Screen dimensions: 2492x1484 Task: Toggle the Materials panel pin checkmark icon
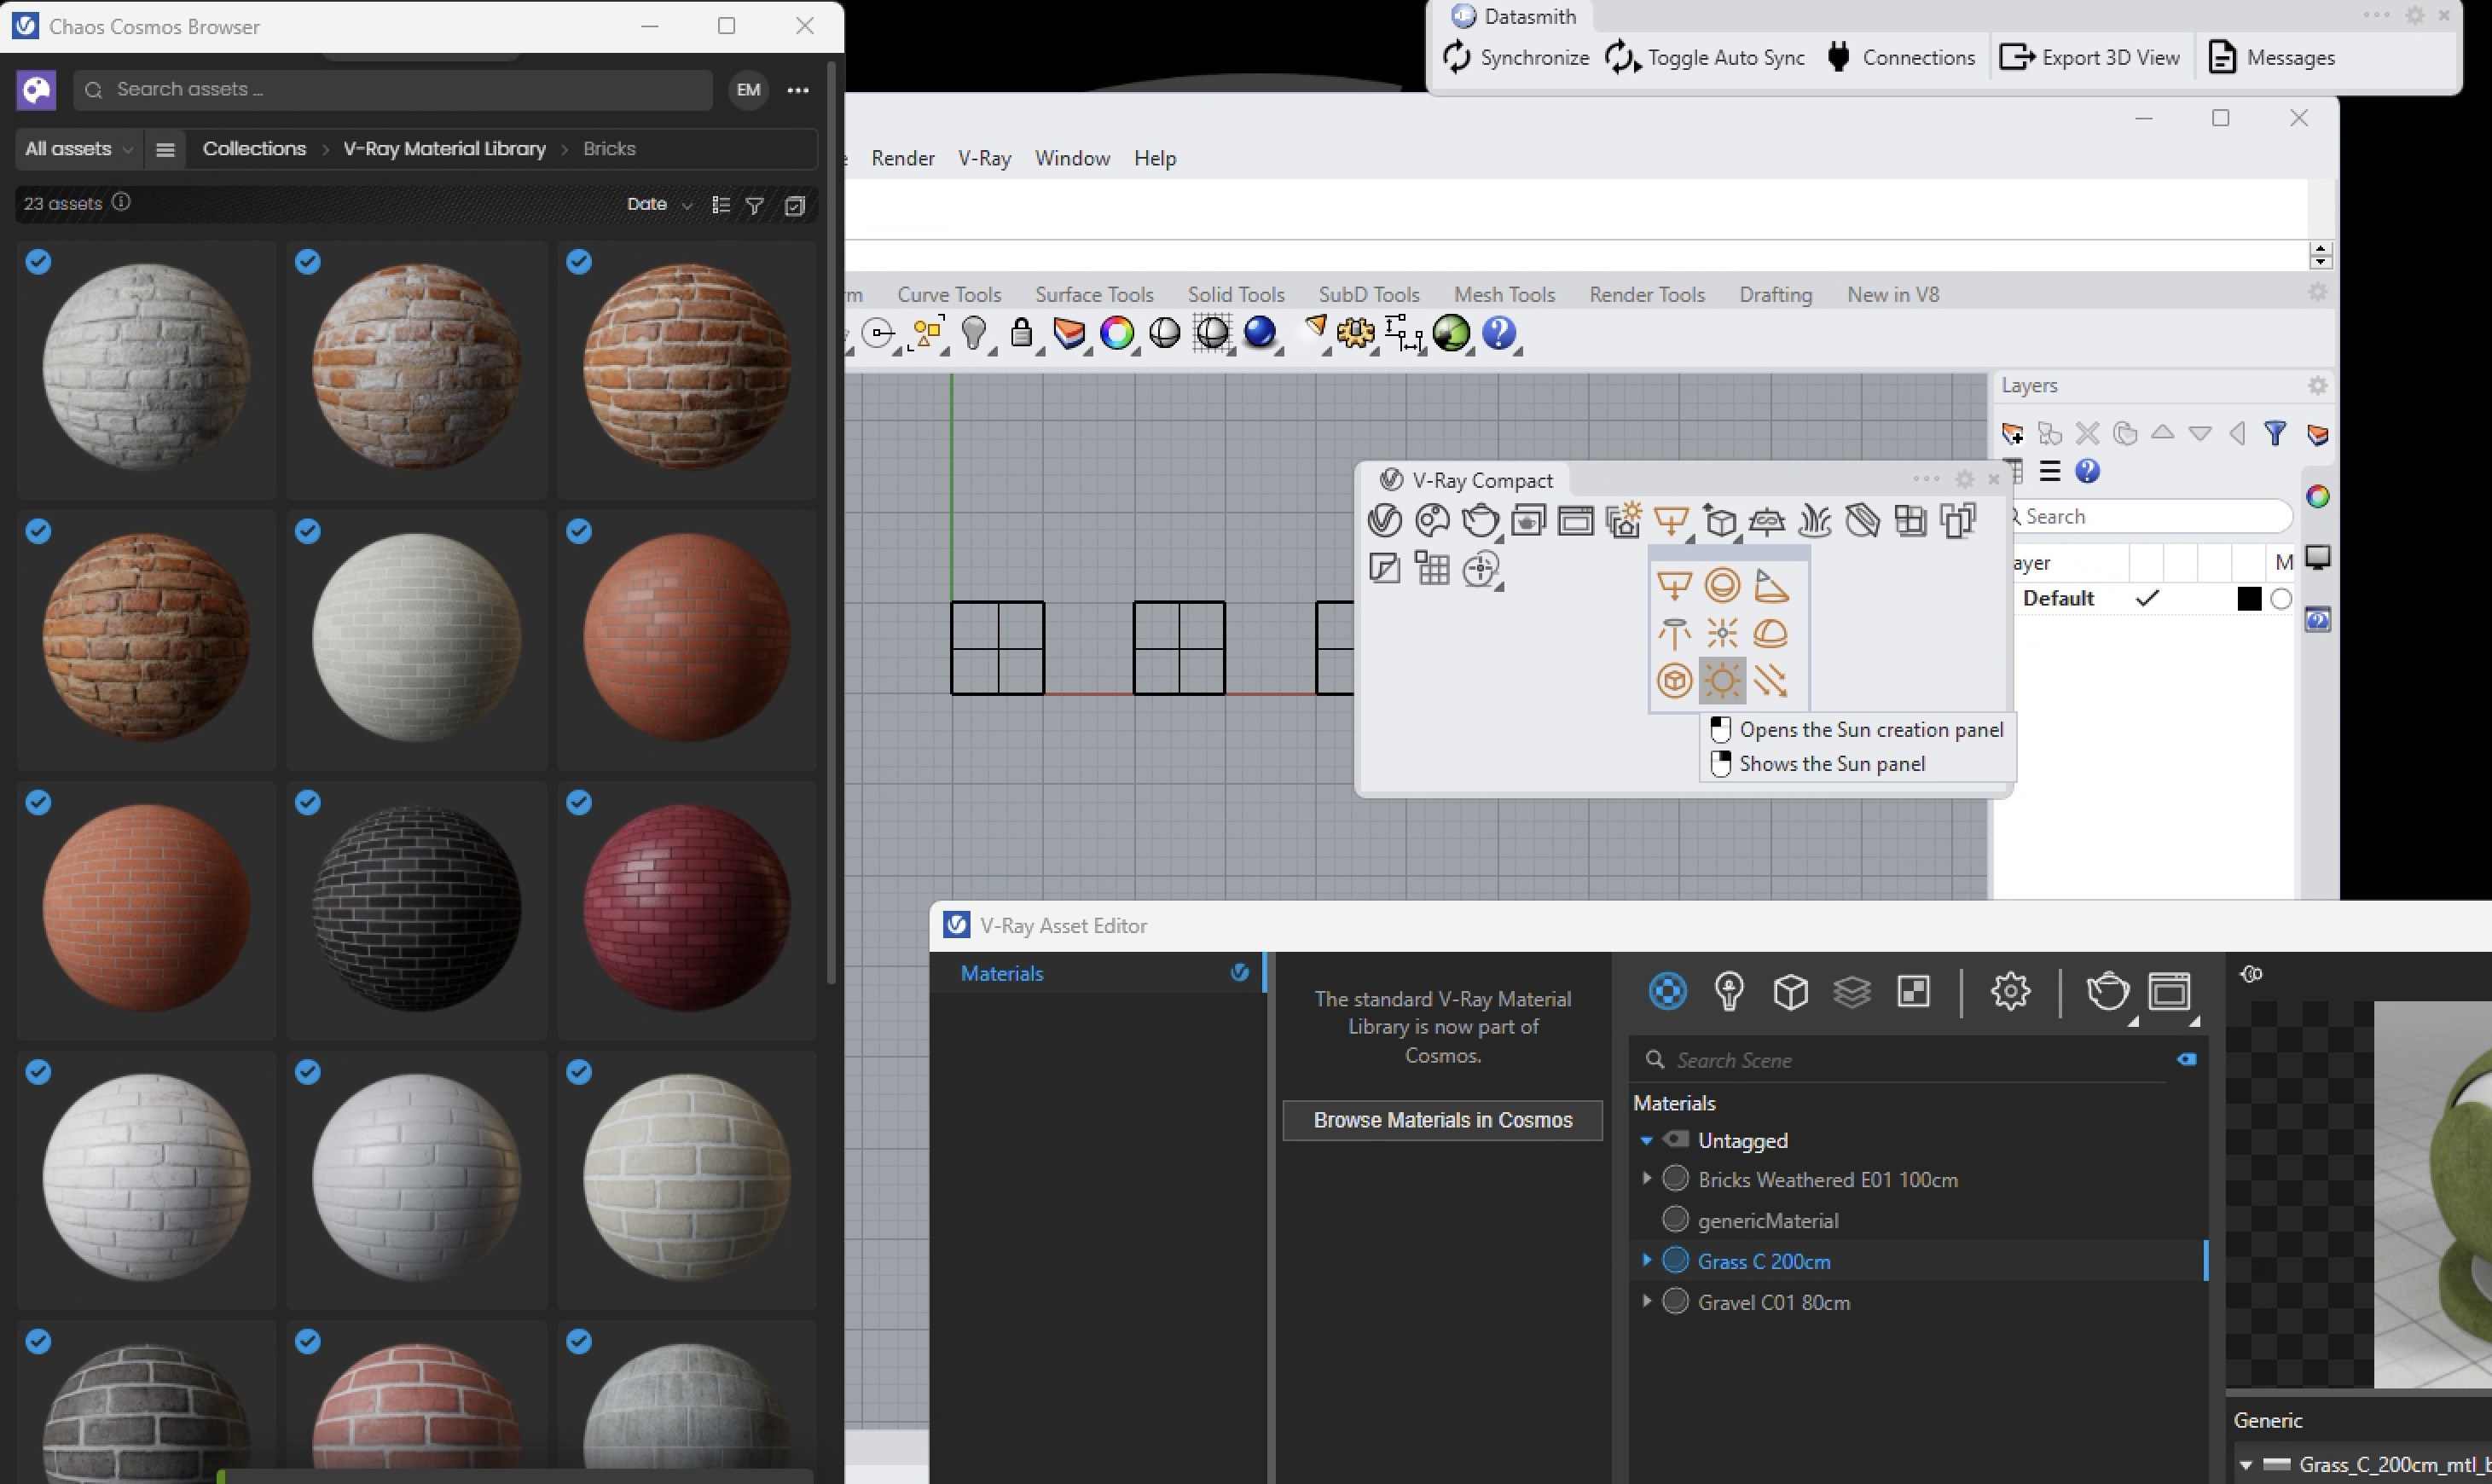pos(1240,972)
